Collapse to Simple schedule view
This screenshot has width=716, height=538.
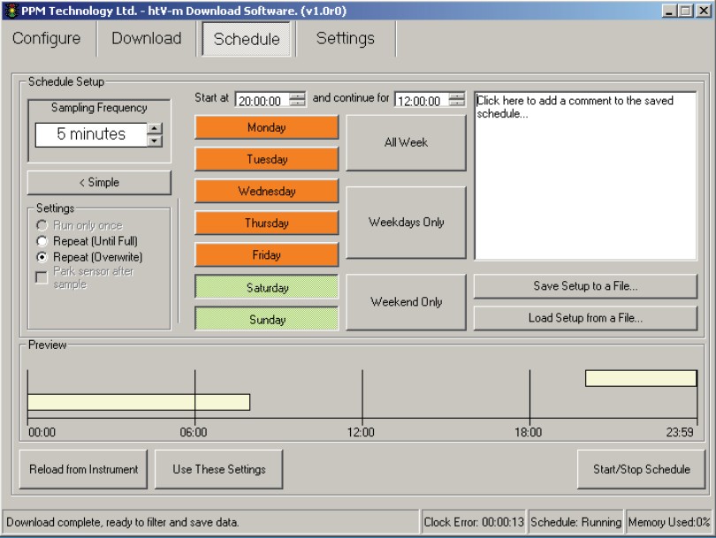click(x=99, y=183)
